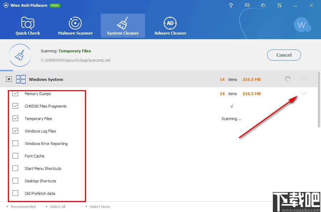The image size is (321, 212).
Task: Click the upgrade arrow icon in title bar
Action: click(x=231, y=5)
